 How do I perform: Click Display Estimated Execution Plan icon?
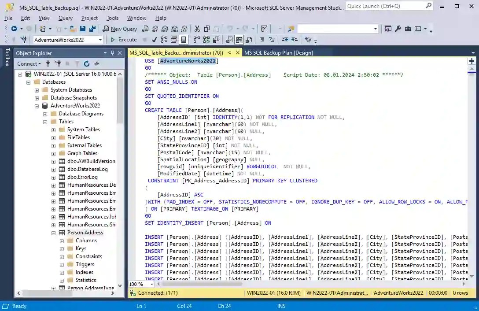tap(164, 40)
